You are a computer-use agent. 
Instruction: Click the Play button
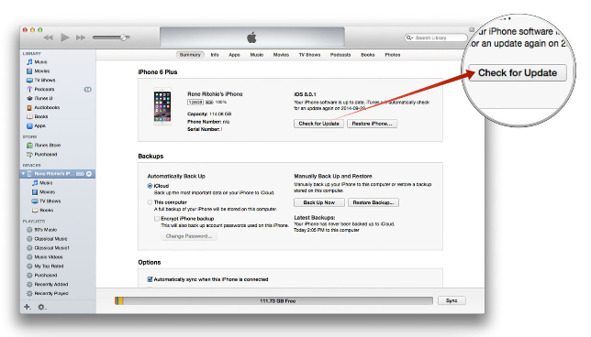[x=65, y=38]
